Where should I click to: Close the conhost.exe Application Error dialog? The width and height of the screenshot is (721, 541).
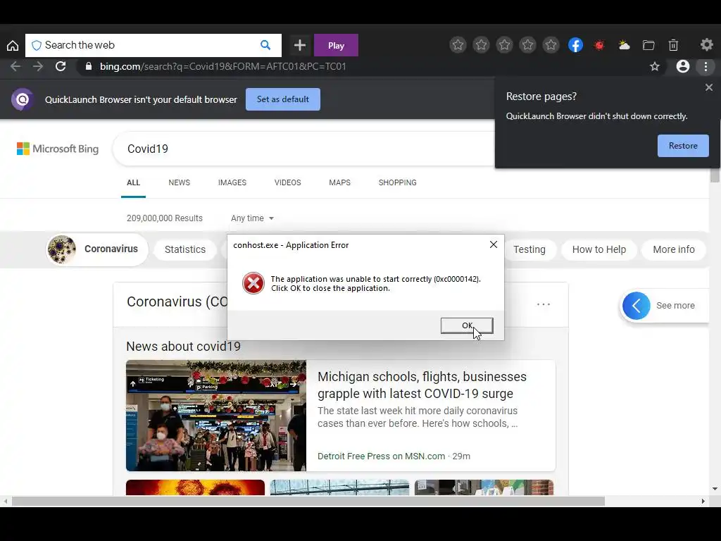point(494,244)
